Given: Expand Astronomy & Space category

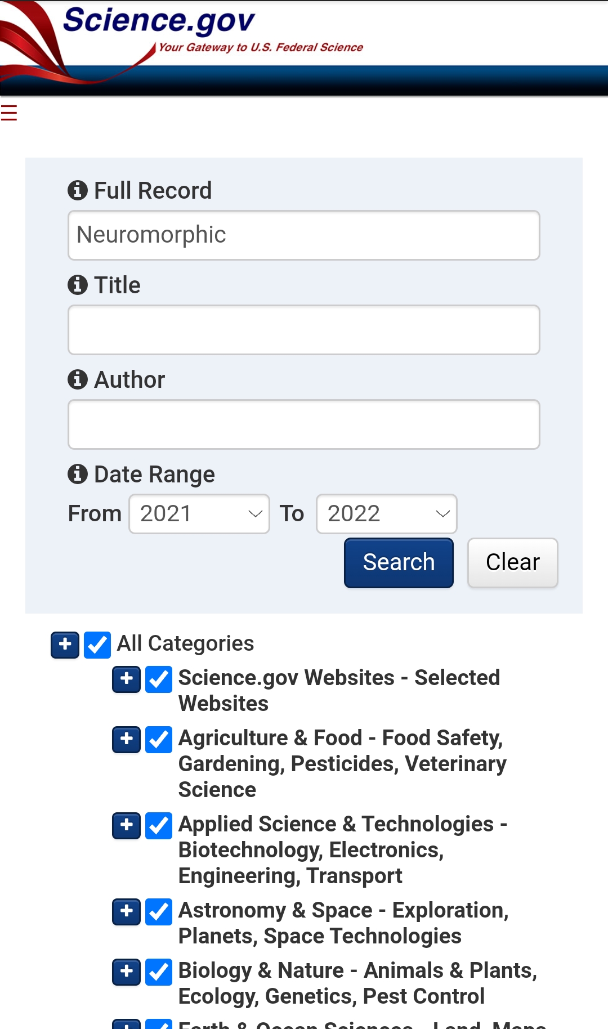Looking at the screenshot, I should tap(126, 911).
